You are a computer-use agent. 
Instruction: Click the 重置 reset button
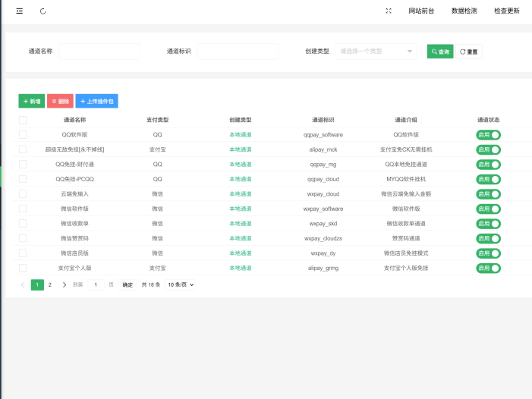tap(468, 52)
